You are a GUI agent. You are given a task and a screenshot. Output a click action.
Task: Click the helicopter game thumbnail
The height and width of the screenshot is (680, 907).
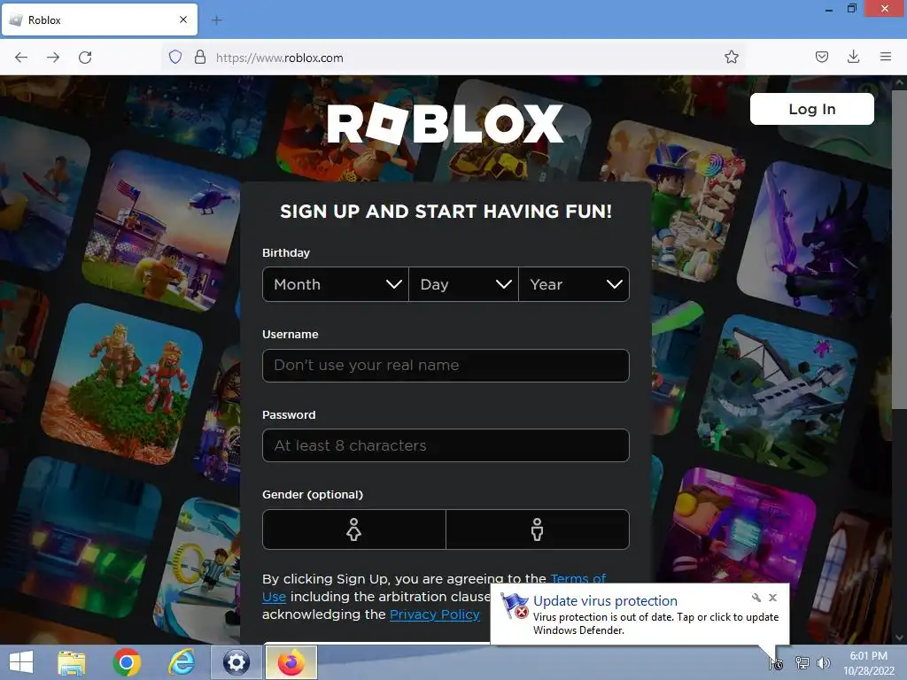163,231
